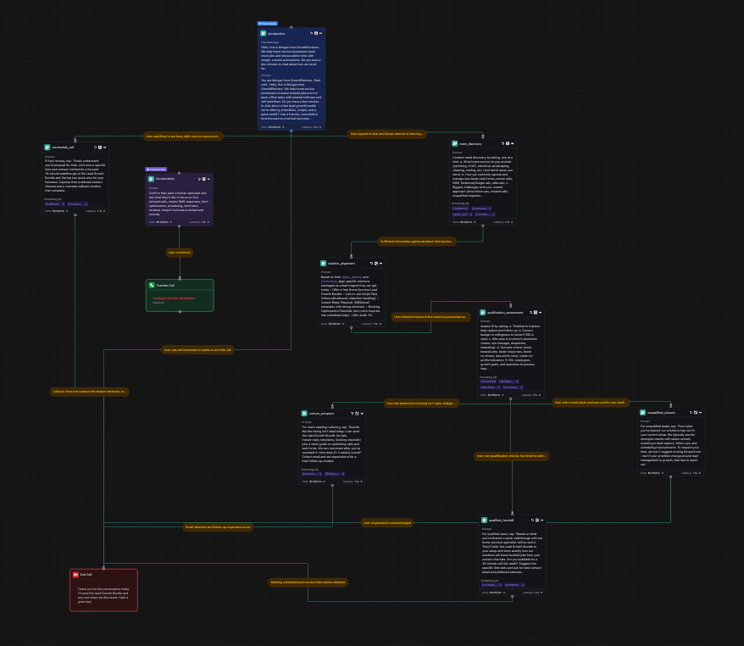Select the 'Meeting scheduled and contact information' edge label
Image resolution: width=744 pixels, height=646 pixels.
(x=308, y=582)
